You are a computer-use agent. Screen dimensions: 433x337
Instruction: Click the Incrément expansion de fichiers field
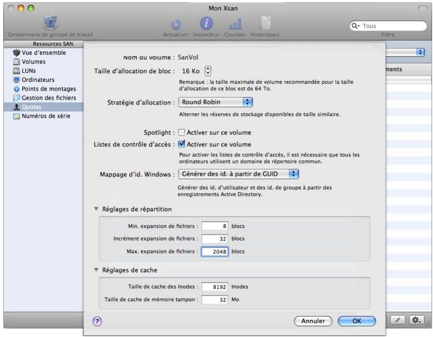click(215, 239)
